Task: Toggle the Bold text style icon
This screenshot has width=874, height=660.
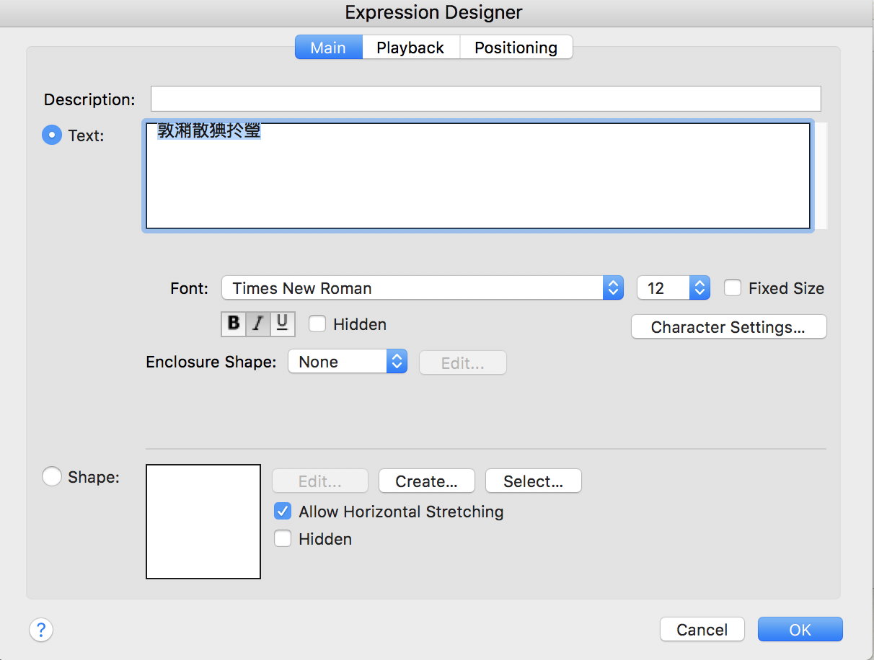Action: (x=234, y=324)
